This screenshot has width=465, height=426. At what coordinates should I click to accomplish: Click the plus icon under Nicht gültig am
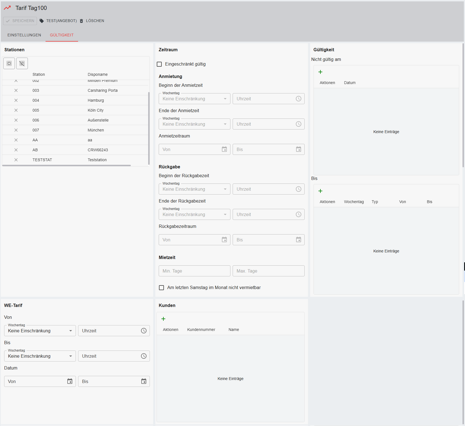[320, 72]
